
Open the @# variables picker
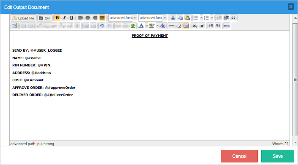45,18
